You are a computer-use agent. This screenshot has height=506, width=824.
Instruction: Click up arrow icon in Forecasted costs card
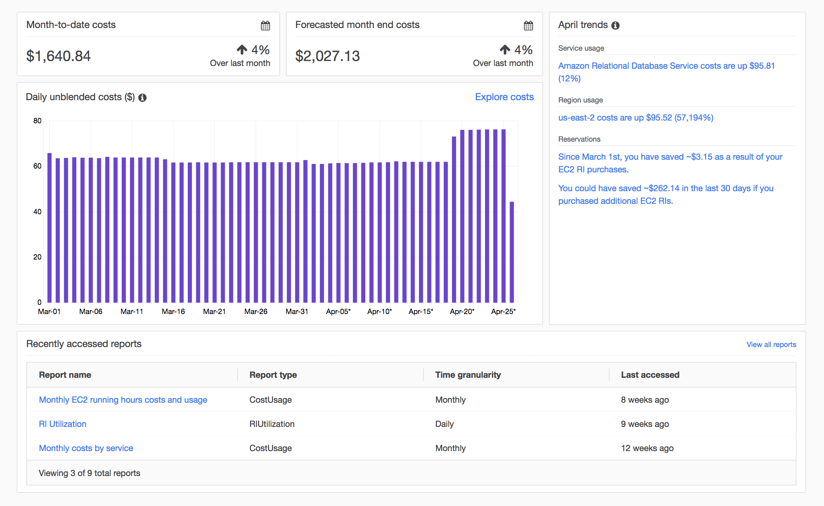[x=505, y=50]
